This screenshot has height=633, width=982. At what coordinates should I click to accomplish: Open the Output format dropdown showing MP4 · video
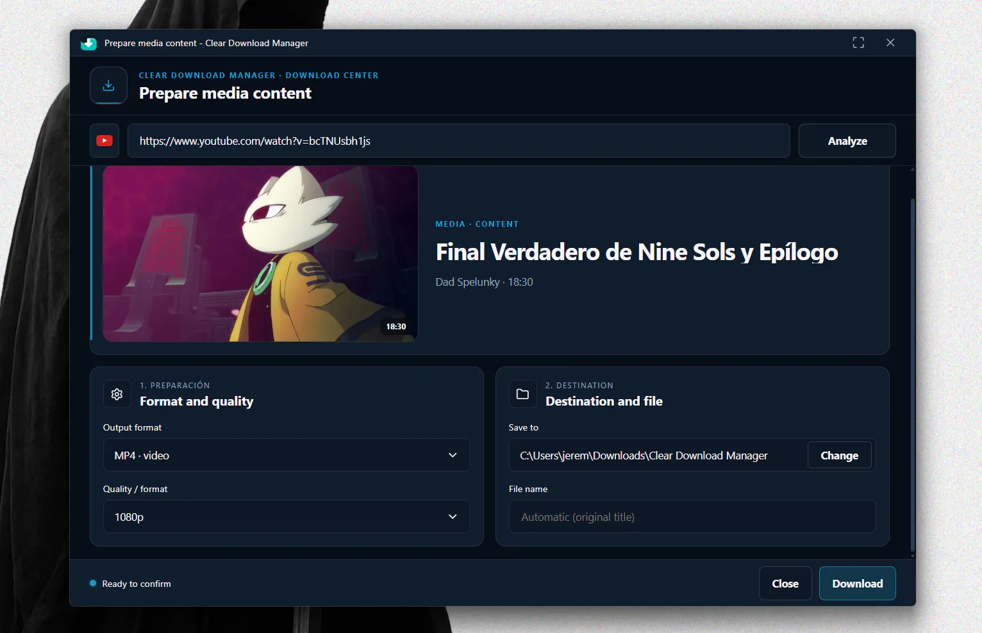tap(287, 456)
